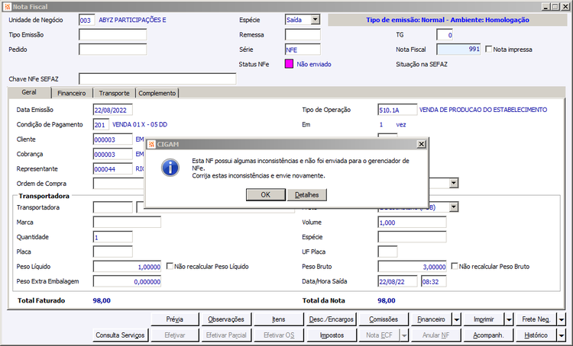Image resolution: width=573 pixels, height=346 pixels.
Task: Open the Transporte tab
Action: click(114, 93)
